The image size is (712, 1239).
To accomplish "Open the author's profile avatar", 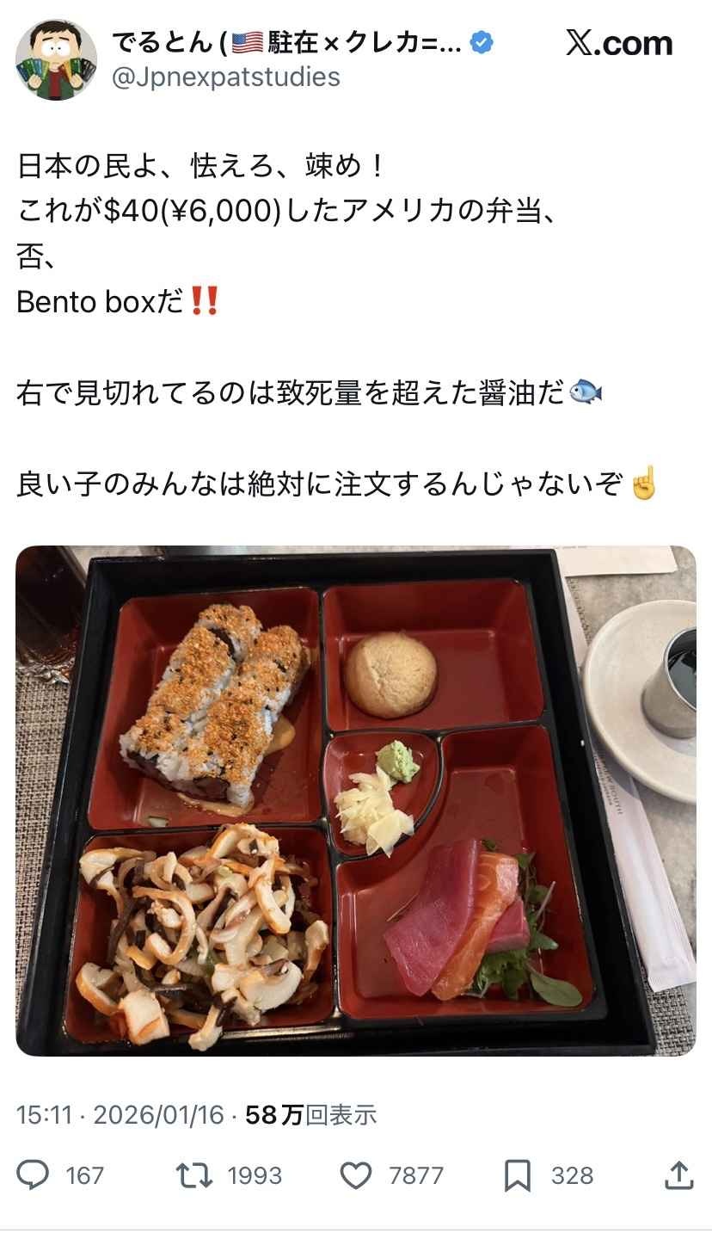I will coord(56,59).
